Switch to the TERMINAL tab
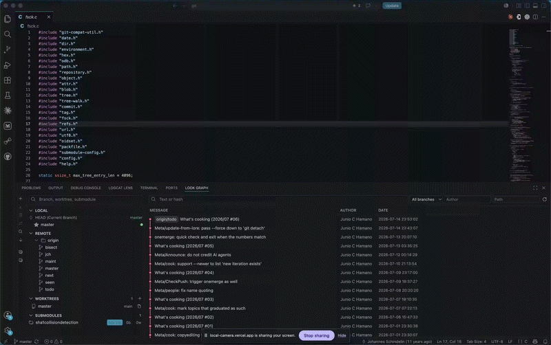 coord(149,188)
